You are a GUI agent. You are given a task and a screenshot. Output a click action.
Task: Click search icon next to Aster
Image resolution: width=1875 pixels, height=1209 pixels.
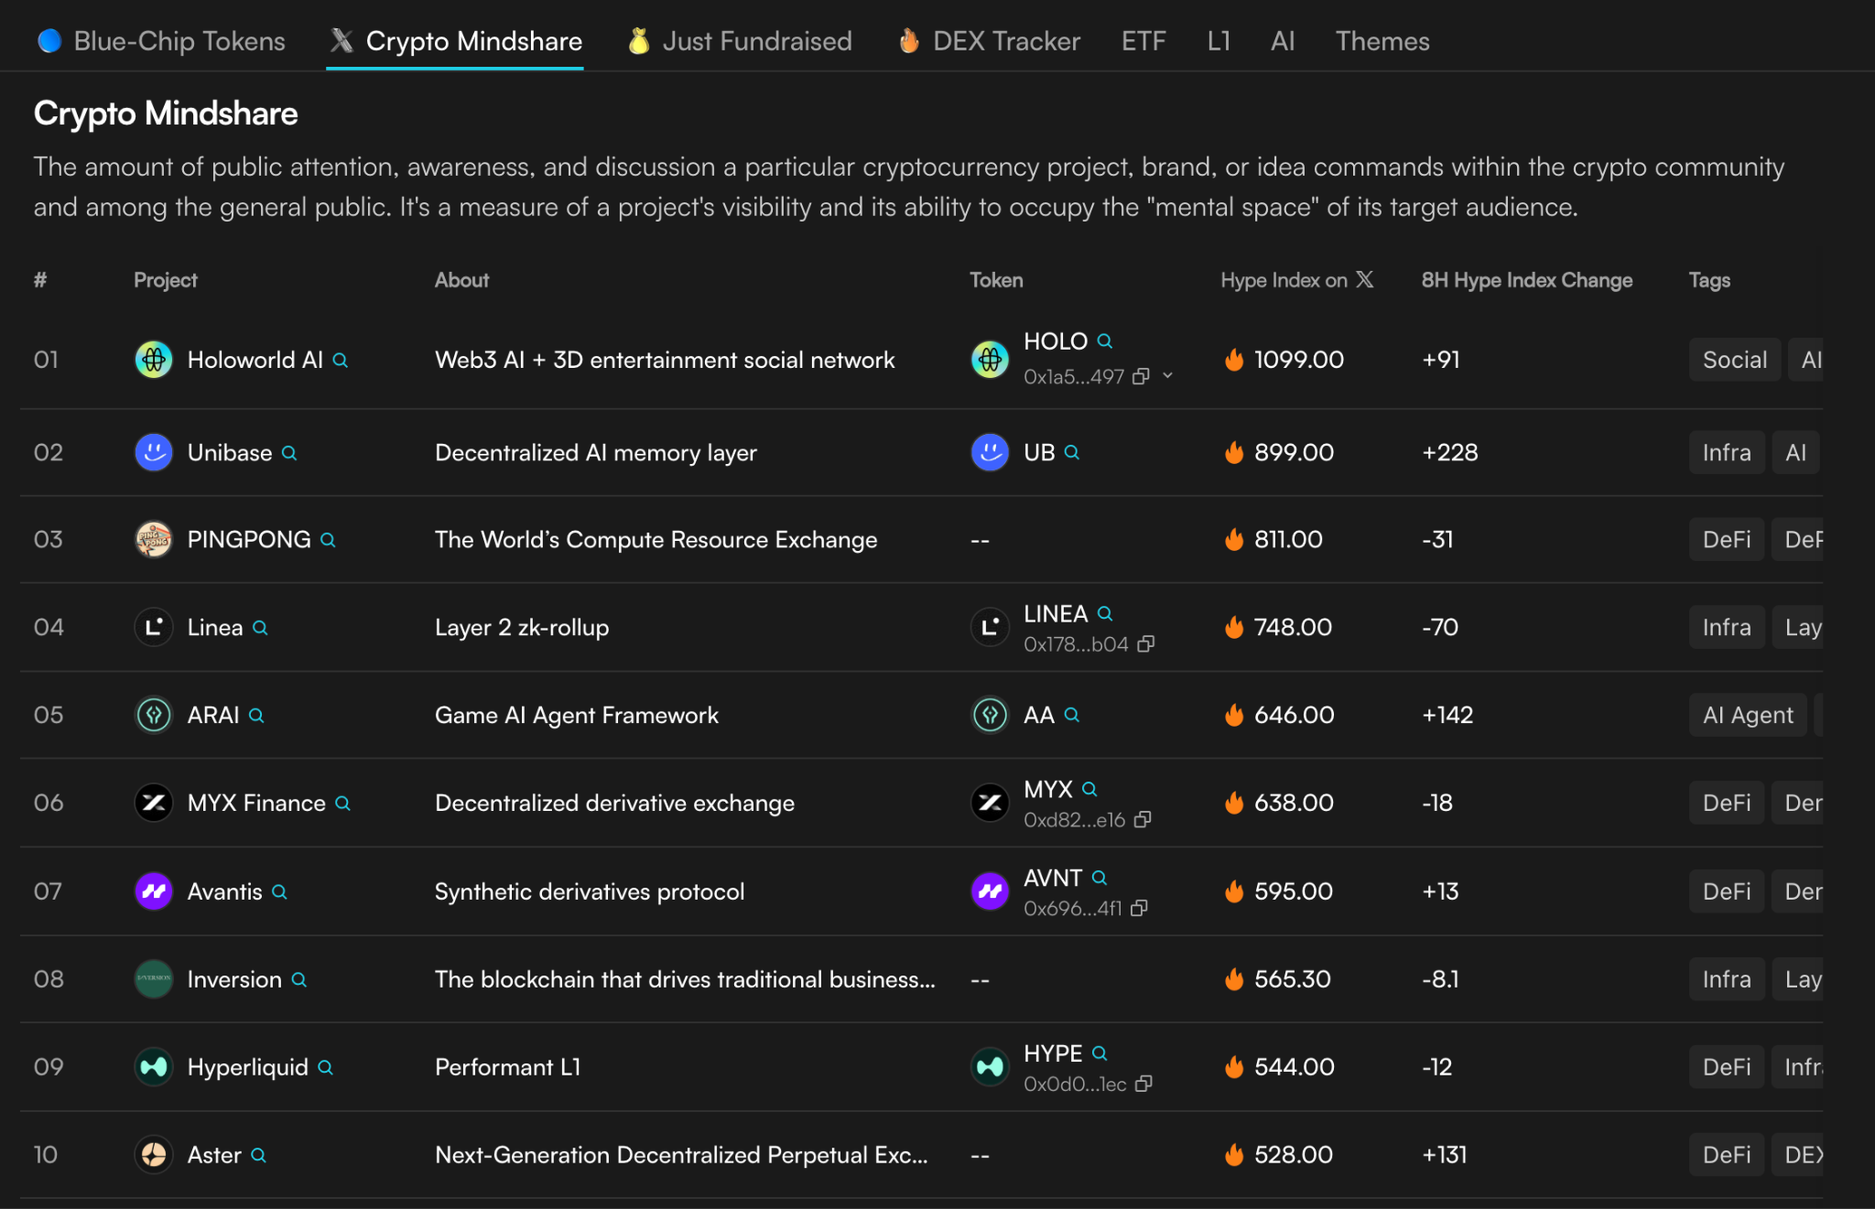click(259, 1156)
